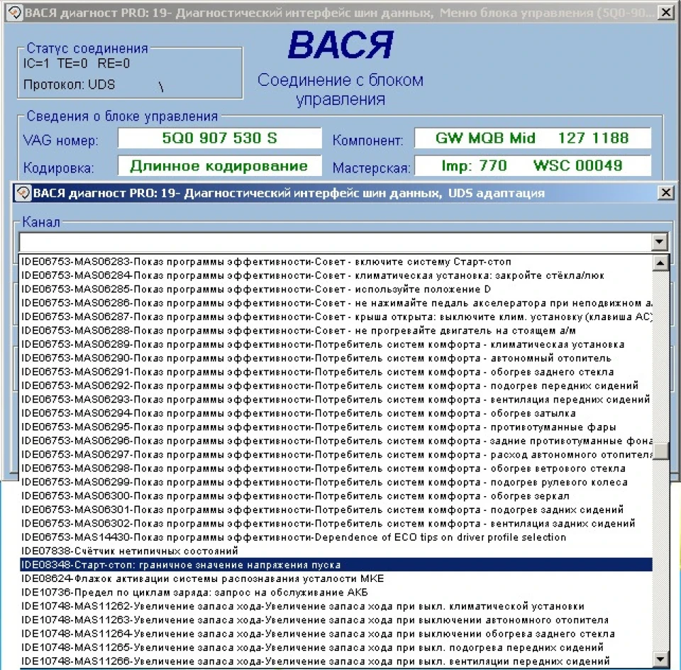Click VAG номер field 5Q0 907 530 S
The height and width of the screenshot is (670, 681).
(220, 138)
